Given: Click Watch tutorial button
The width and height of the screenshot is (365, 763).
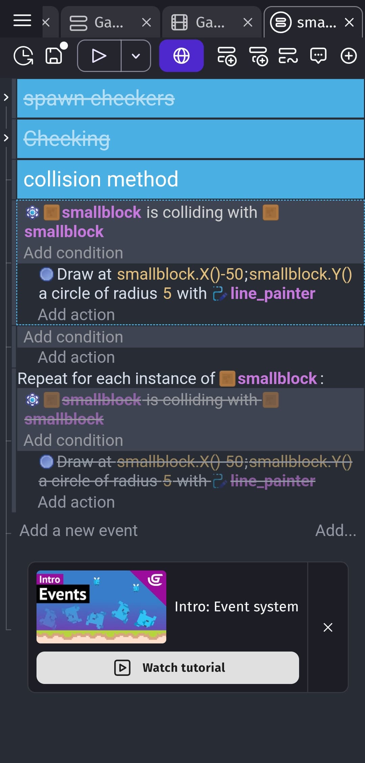Looking at the screenshot, I should click(x=168, y=668).
